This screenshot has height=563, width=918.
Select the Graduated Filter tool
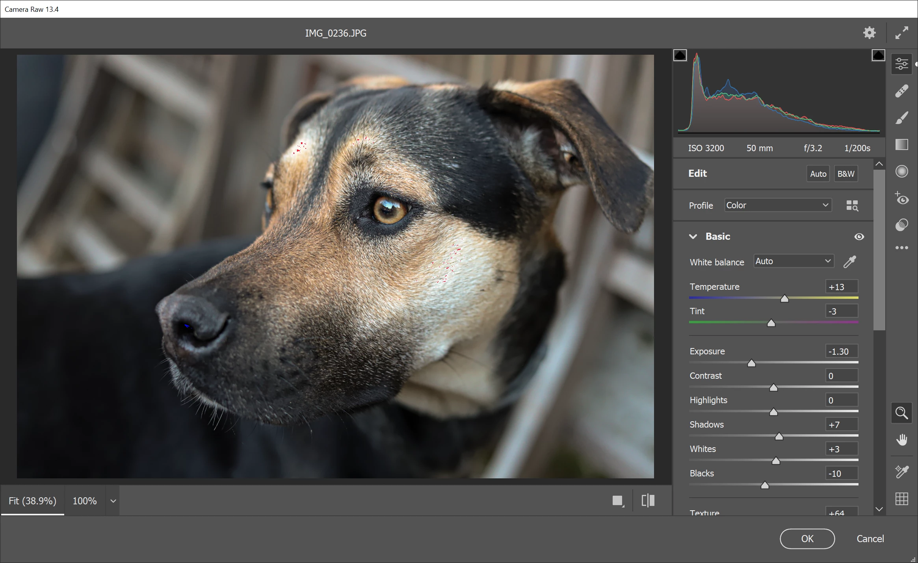[901, 144]
